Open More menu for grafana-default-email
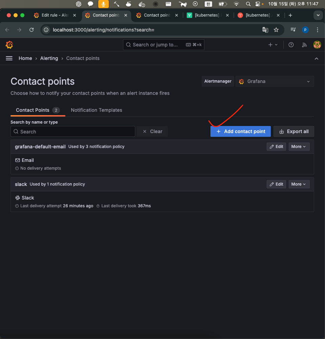 click(299, 147)
